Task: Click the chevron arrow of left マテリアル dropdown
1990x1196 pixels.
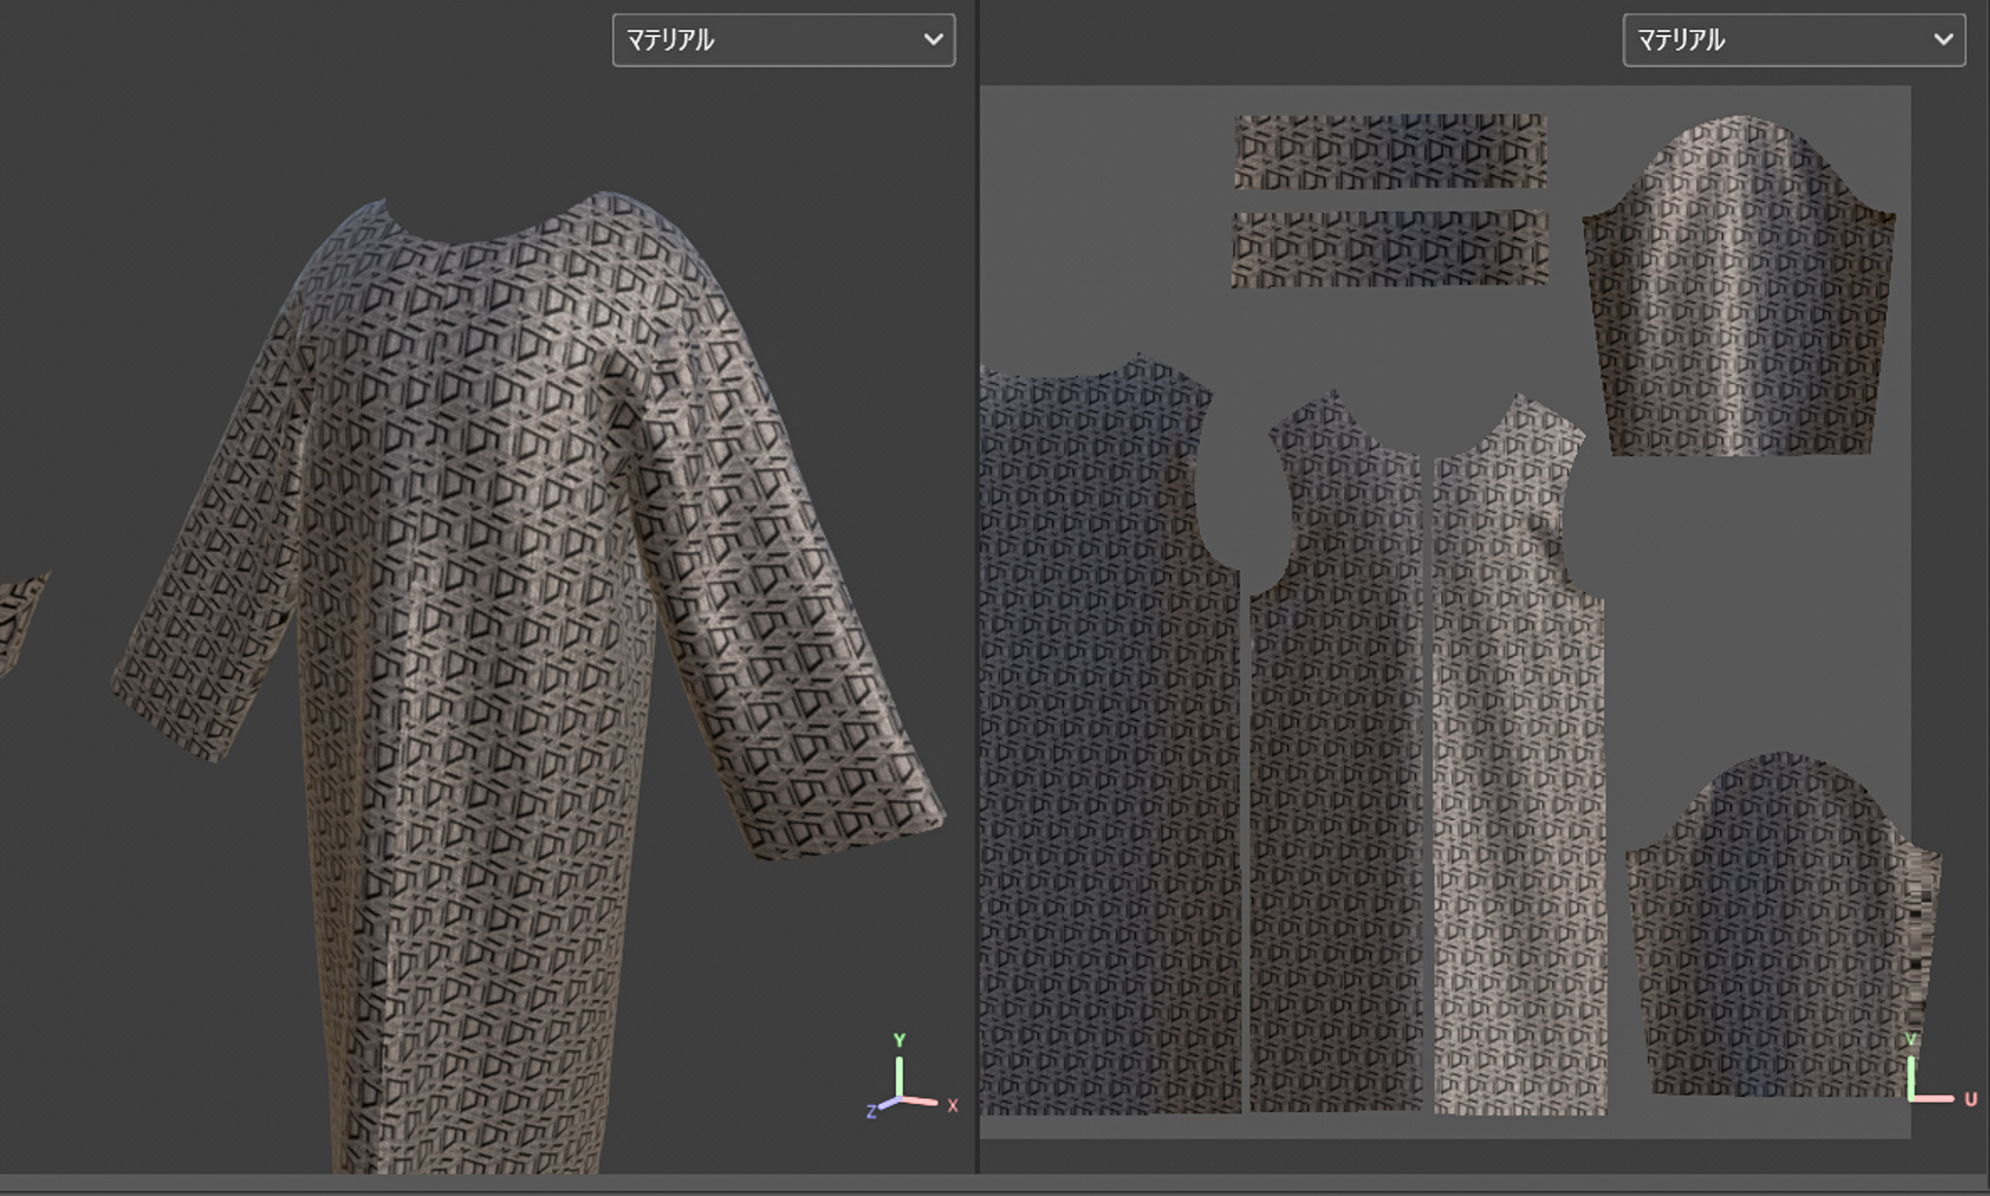Action: 933,40
